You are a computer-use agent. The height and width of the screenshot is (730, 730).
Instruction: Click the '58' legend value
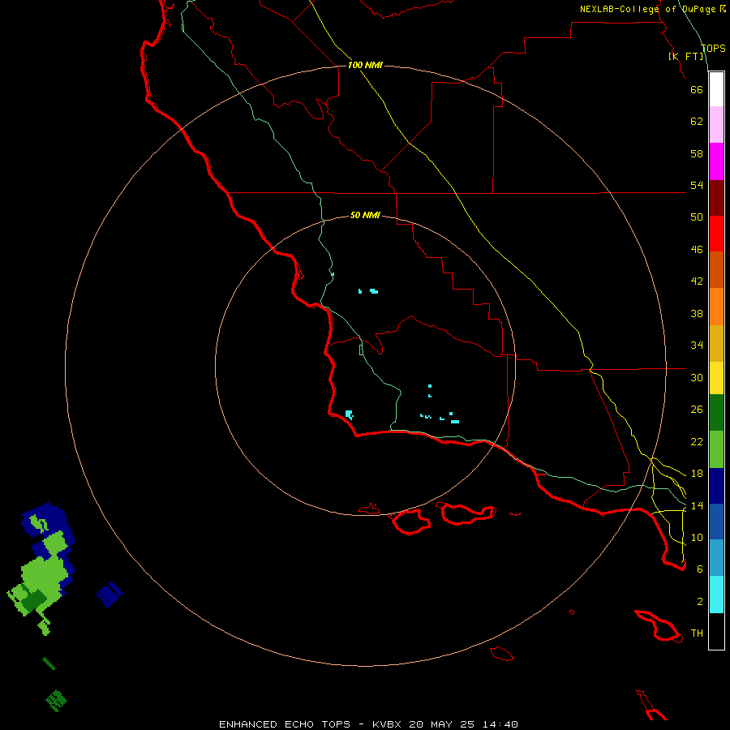[x=697, y=153]
